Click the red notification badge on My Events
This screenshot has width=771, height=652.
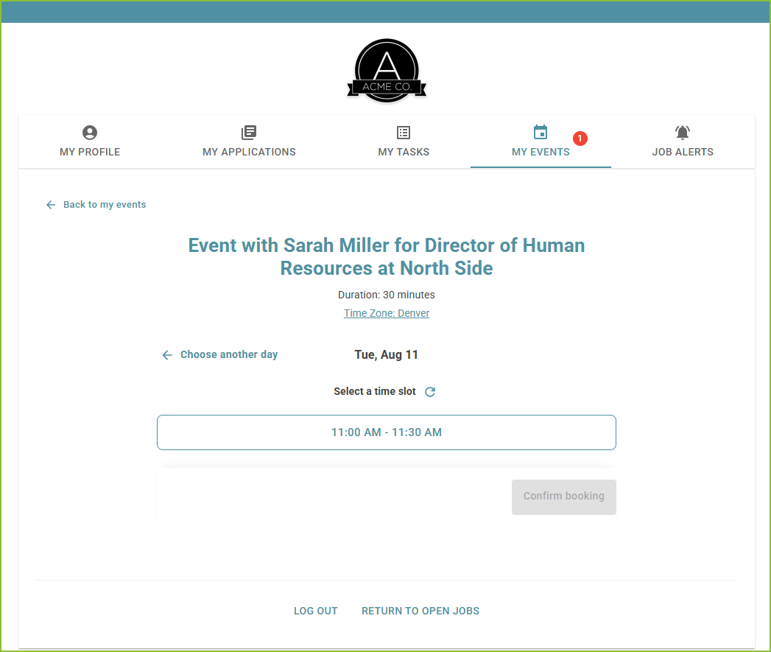pos(580,139)
